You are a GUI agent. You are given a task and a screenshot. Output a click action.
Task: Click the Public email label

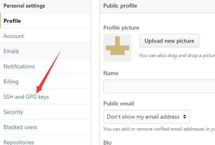click(x=119, y=103)
